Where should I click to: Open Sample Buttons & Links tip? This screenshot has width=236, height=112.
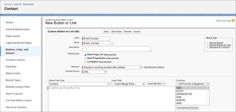coord(220,45)
